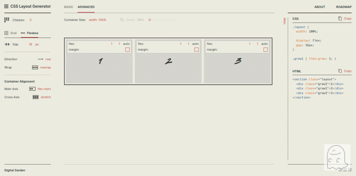
Task: Edit flex-shrink value of child 1
Action: point(119,43)
